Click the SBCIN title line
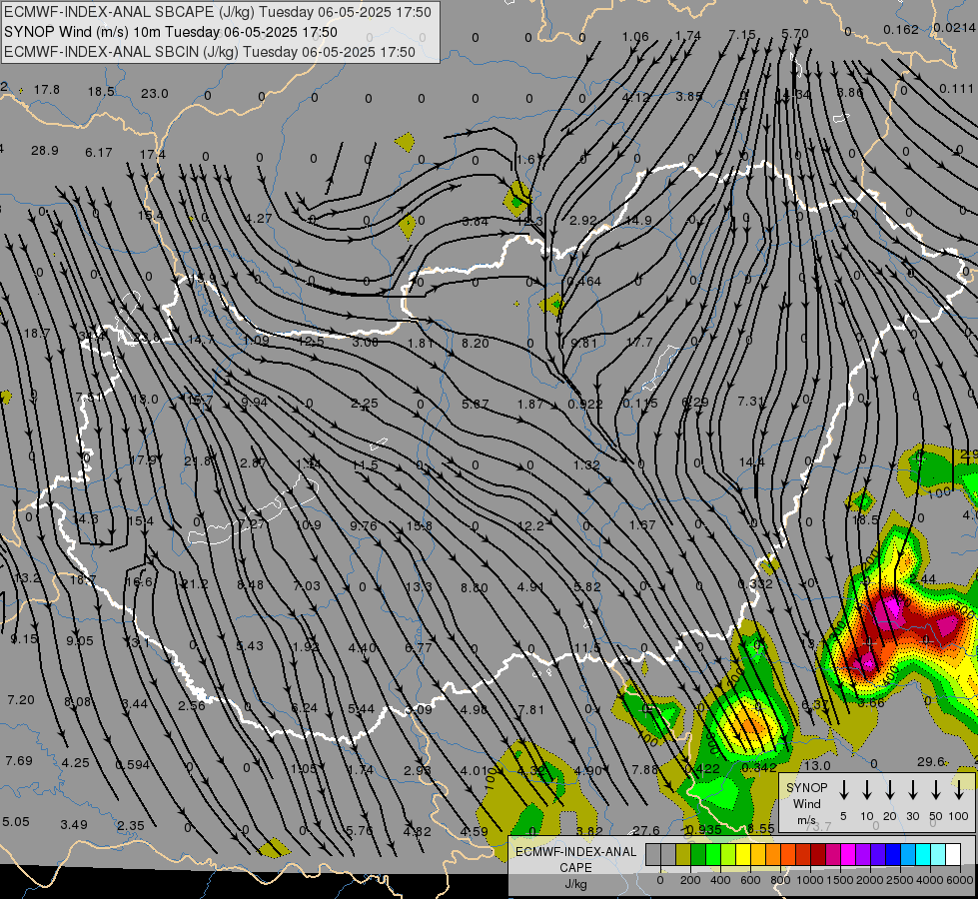 click(x=210, y=52)
